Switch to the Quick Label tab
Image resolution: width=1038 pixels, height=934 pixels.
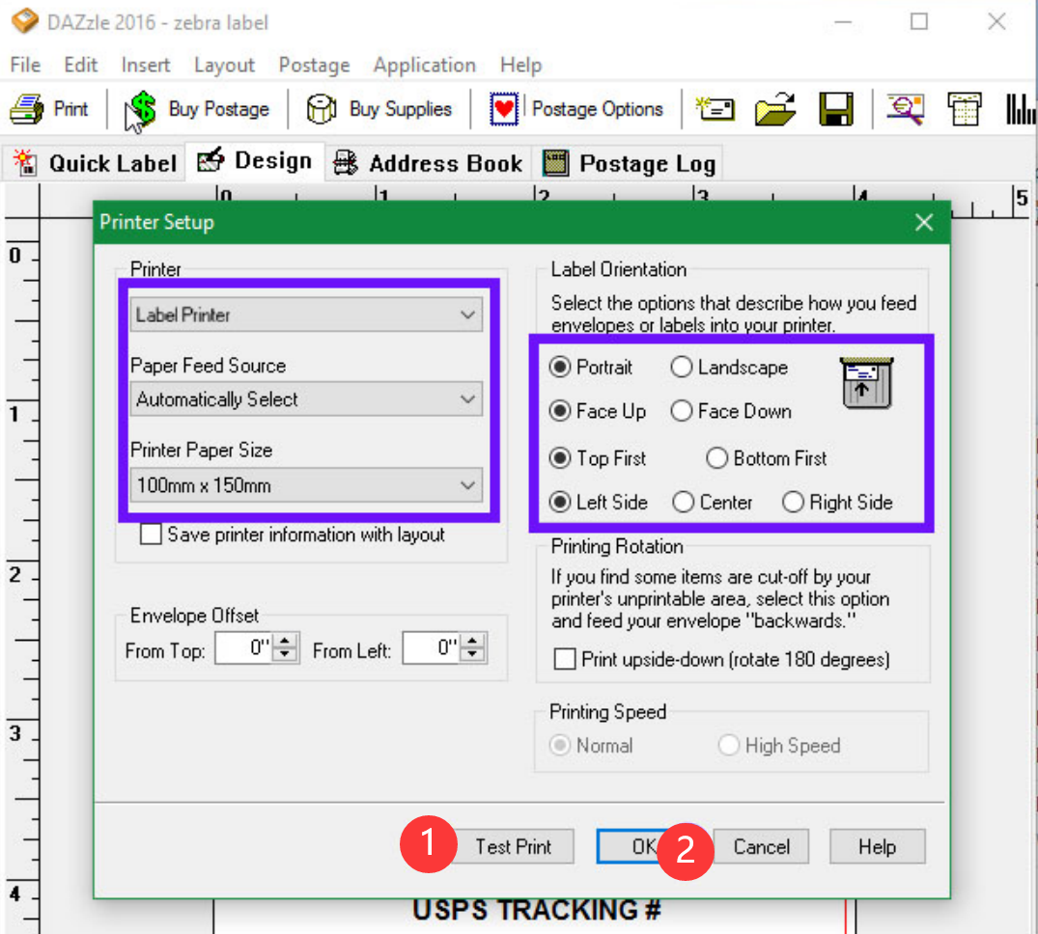click(x=95, y=163)
